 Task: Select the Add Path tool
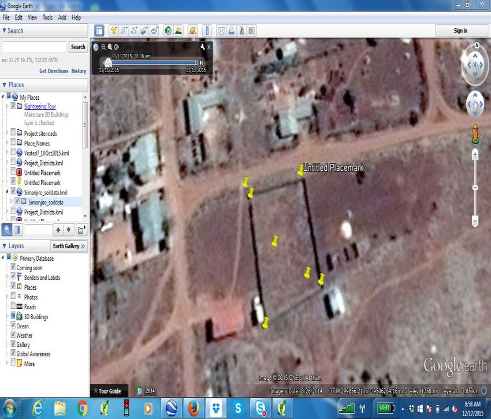(x=134, y=31)
